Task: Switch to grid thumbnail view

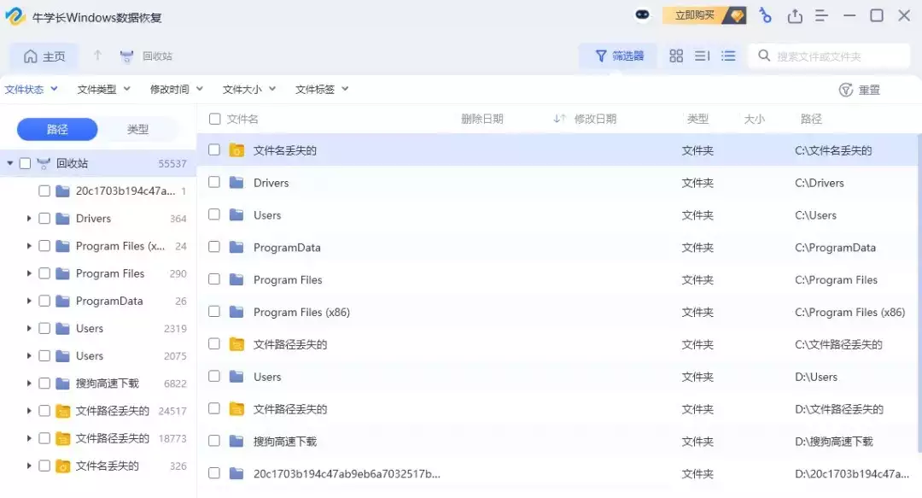Action: (676, 56)
